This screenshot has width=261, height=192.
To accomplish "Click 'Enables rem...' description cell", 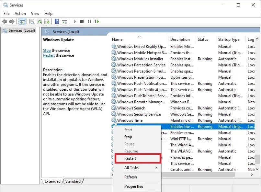I will pyautogui.click(x=182, y=133).
